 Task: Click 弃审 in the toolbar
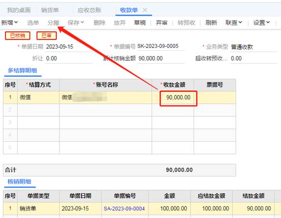(x=162, y=23)
